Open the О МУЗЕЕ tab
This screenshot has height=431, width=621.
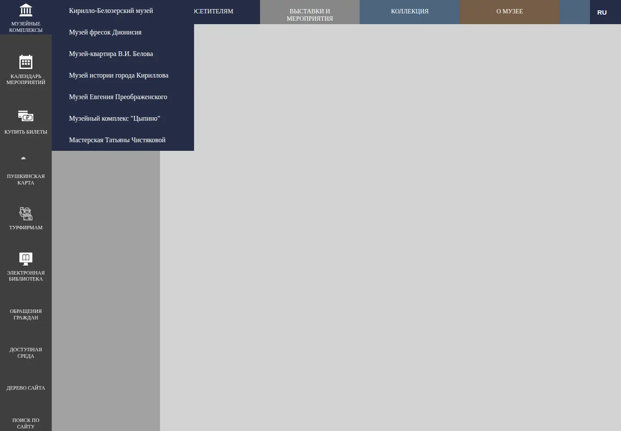(510, 12)
